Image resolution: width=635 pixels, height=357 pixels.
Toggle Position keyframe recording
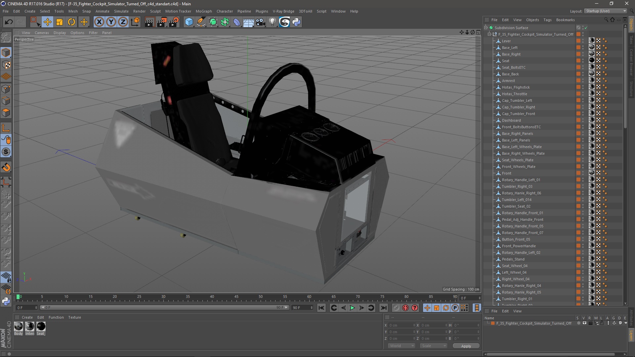(x=427, y=308)
